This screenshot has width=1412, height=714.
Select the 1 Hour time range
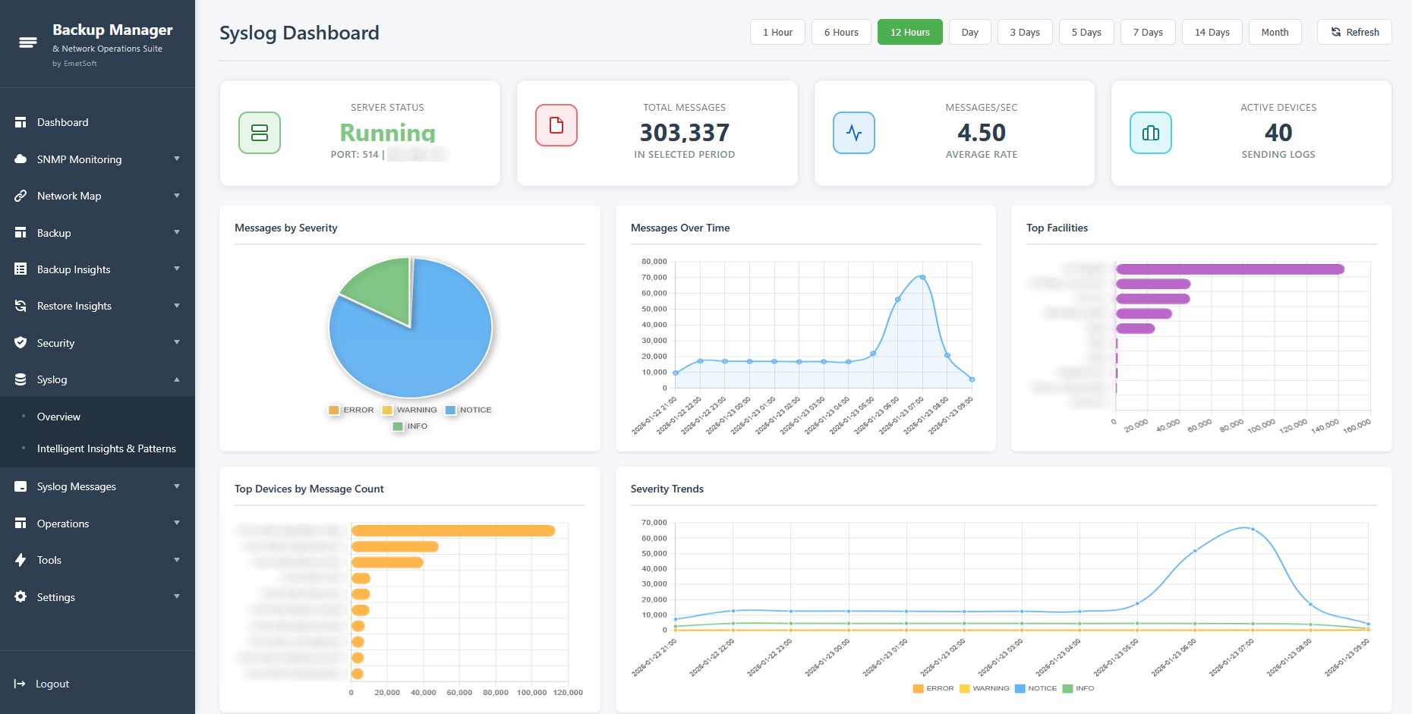777,32
